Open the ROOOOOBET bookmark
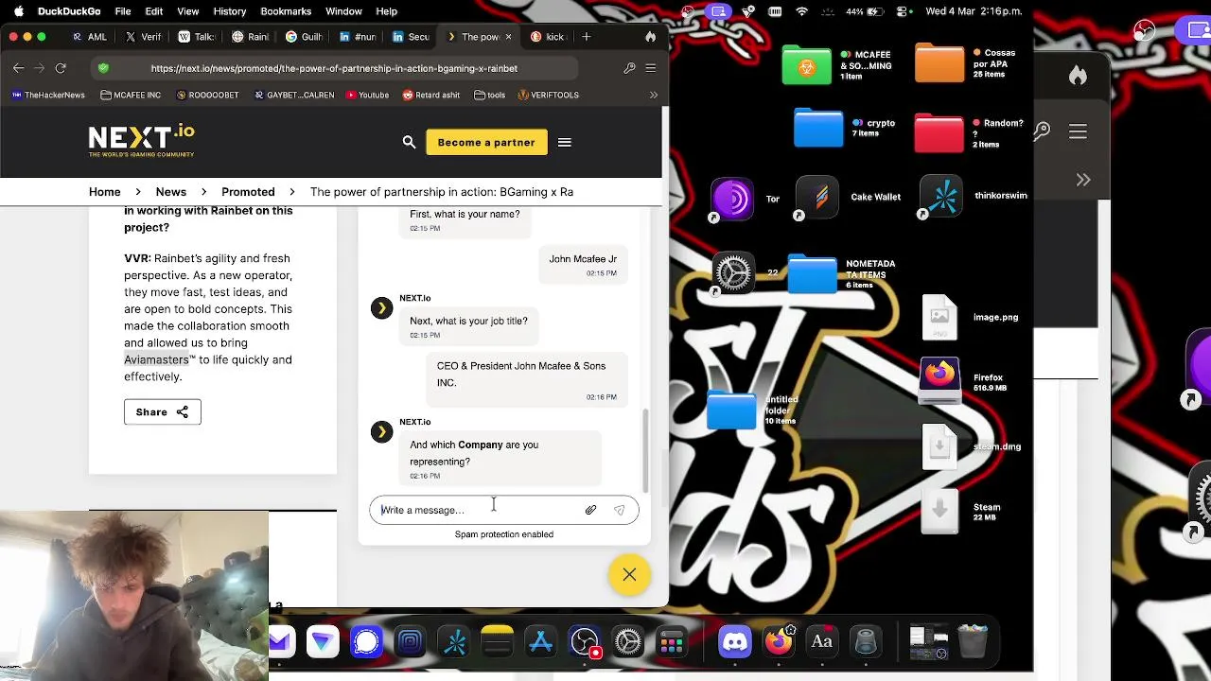The height and width of the screenshot is (681, 1211). coord(207,95)
